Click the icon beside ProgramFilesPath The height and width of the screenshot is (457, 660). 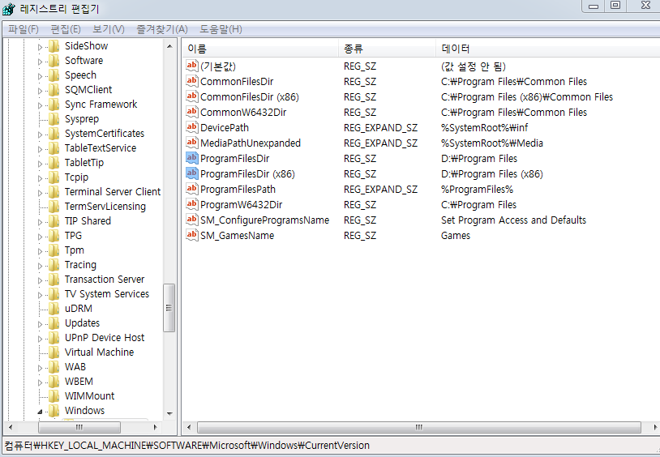coord(191,189)
